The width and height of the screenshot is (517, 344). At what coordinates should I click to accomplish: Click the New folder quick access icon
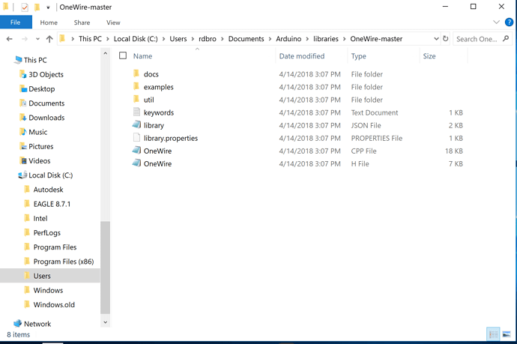pos(37,7)
